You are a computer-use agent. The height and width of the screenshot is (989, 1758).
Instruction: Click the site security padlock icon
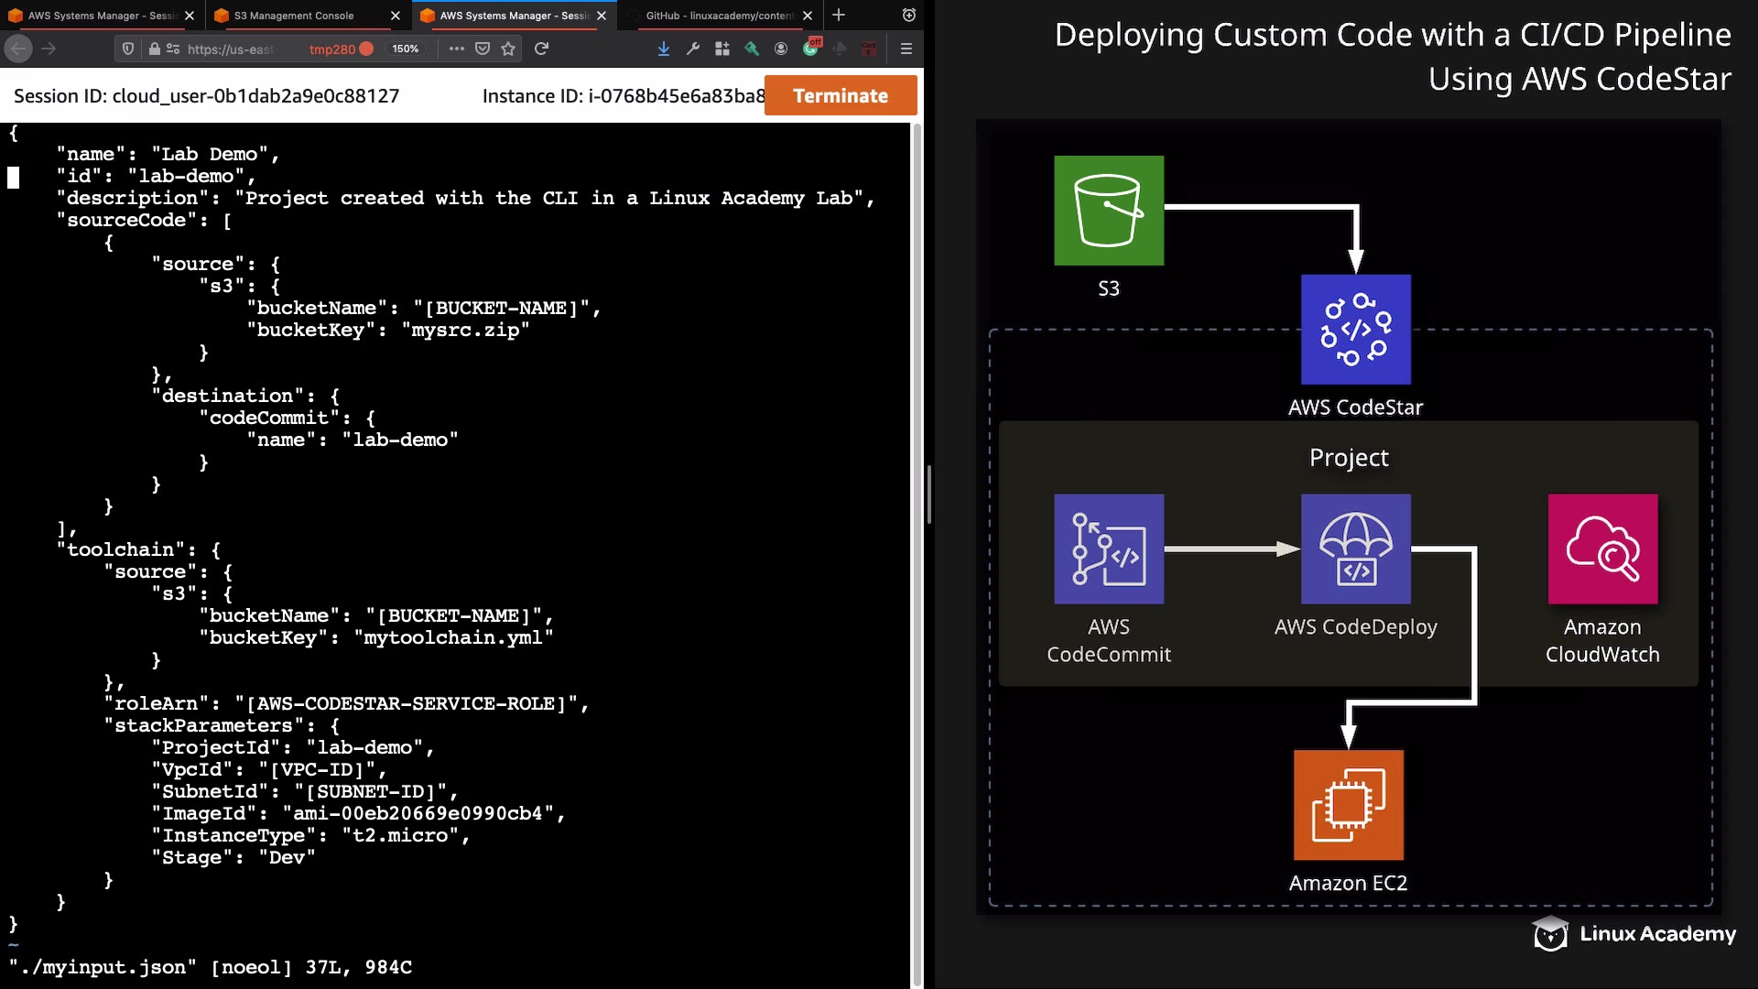click(155, 49)
